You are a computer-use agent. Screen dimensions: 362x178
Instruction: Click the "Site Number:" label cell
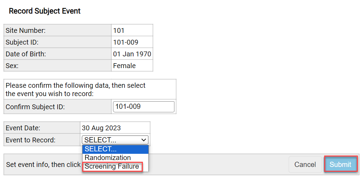(x=26, y=30)
